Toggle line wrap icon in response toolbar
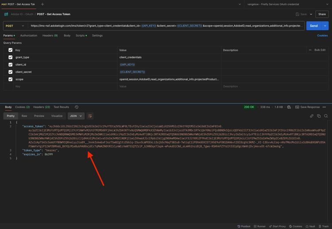332x229 pixels. 90,116
